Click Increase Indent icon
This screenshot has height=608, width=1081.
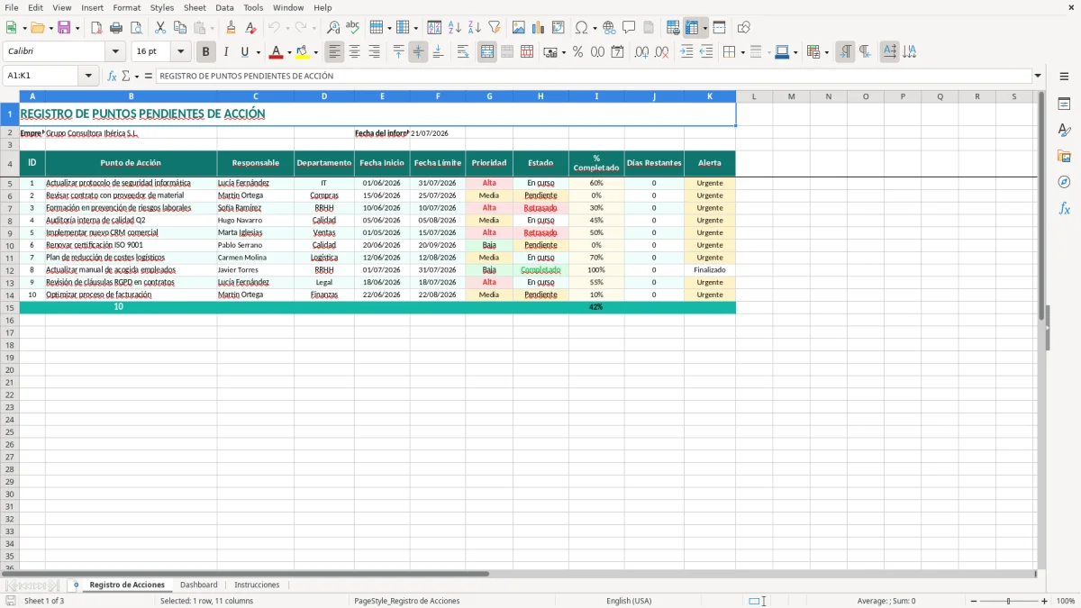click(686, 52)
